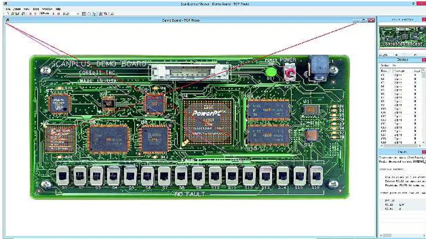Open the Help menu
This screenshot has width=426, height=239.
pos(58,9)
